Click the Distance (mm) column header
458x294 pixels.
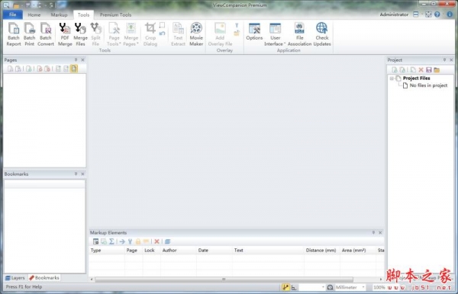321,250
